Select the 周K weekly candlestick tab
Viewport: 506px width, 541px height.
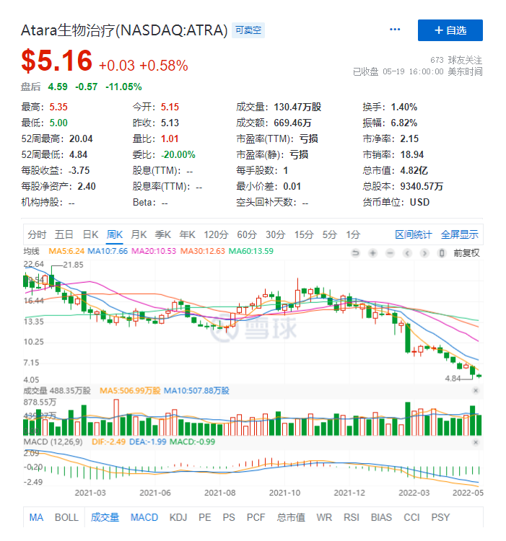[115, 234]
